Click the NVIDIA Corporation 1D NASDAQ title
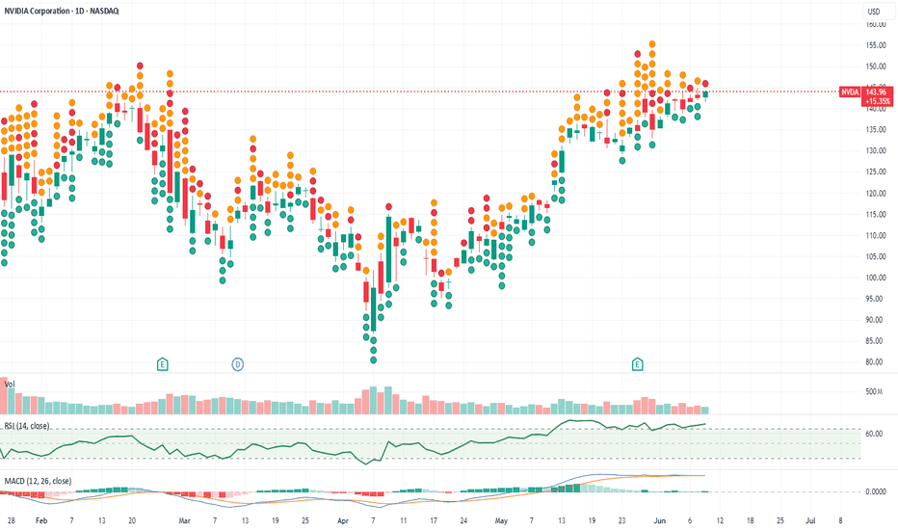This screenshot has width=898, height=530. click(x=62, y=11)
